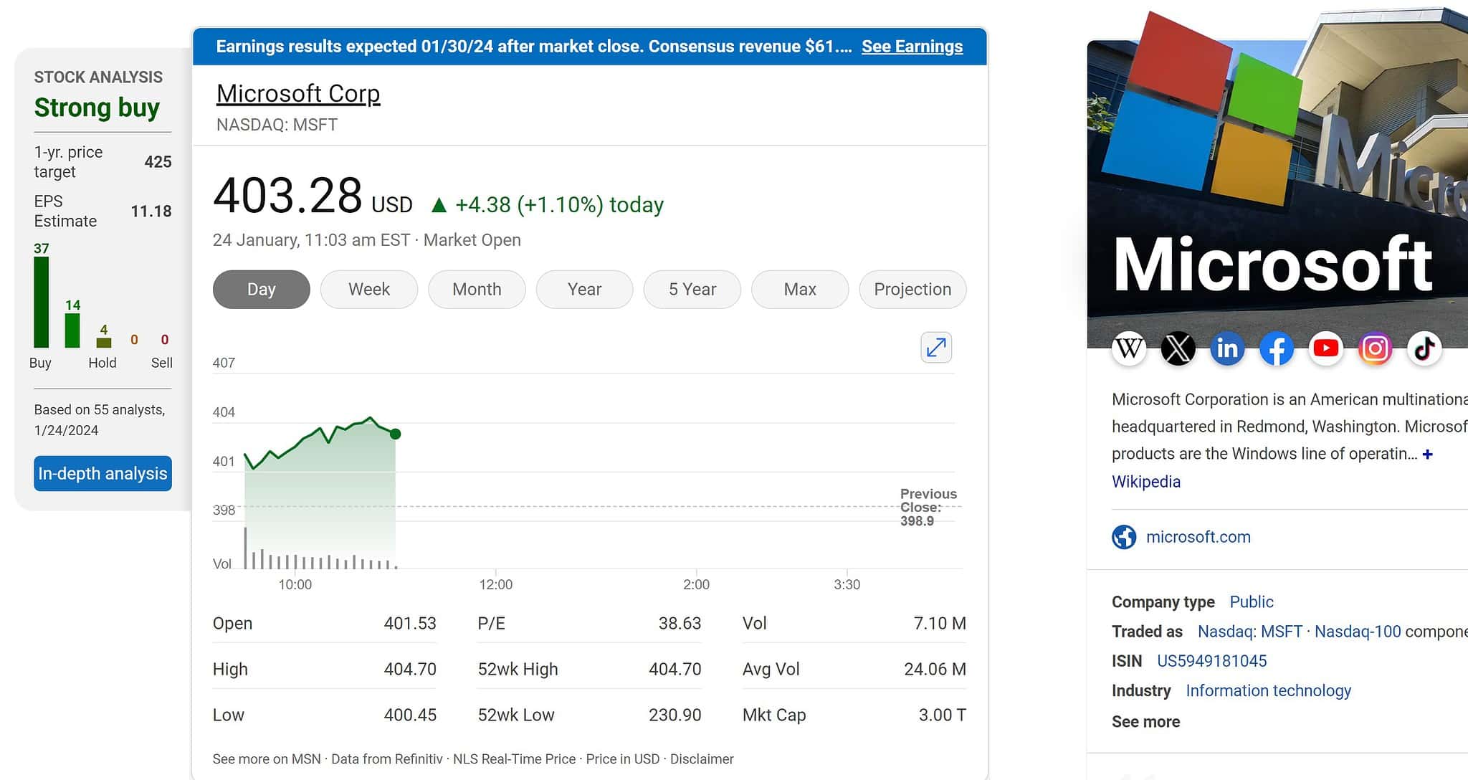This screenshot has height=780, width=1468.
Task: Expand the truncated company description
Action: [1428, 453]
